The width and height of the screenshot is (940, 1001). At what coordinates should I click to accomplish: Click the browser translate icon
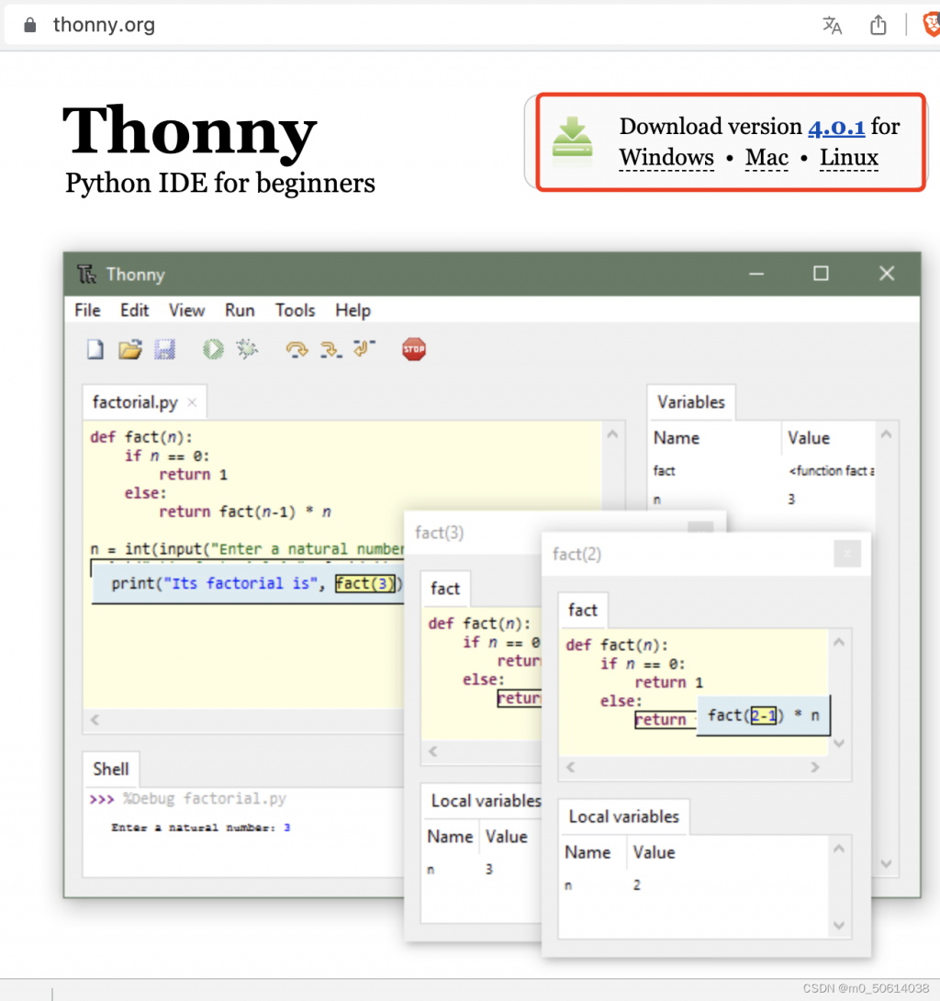tap(833, 26)
